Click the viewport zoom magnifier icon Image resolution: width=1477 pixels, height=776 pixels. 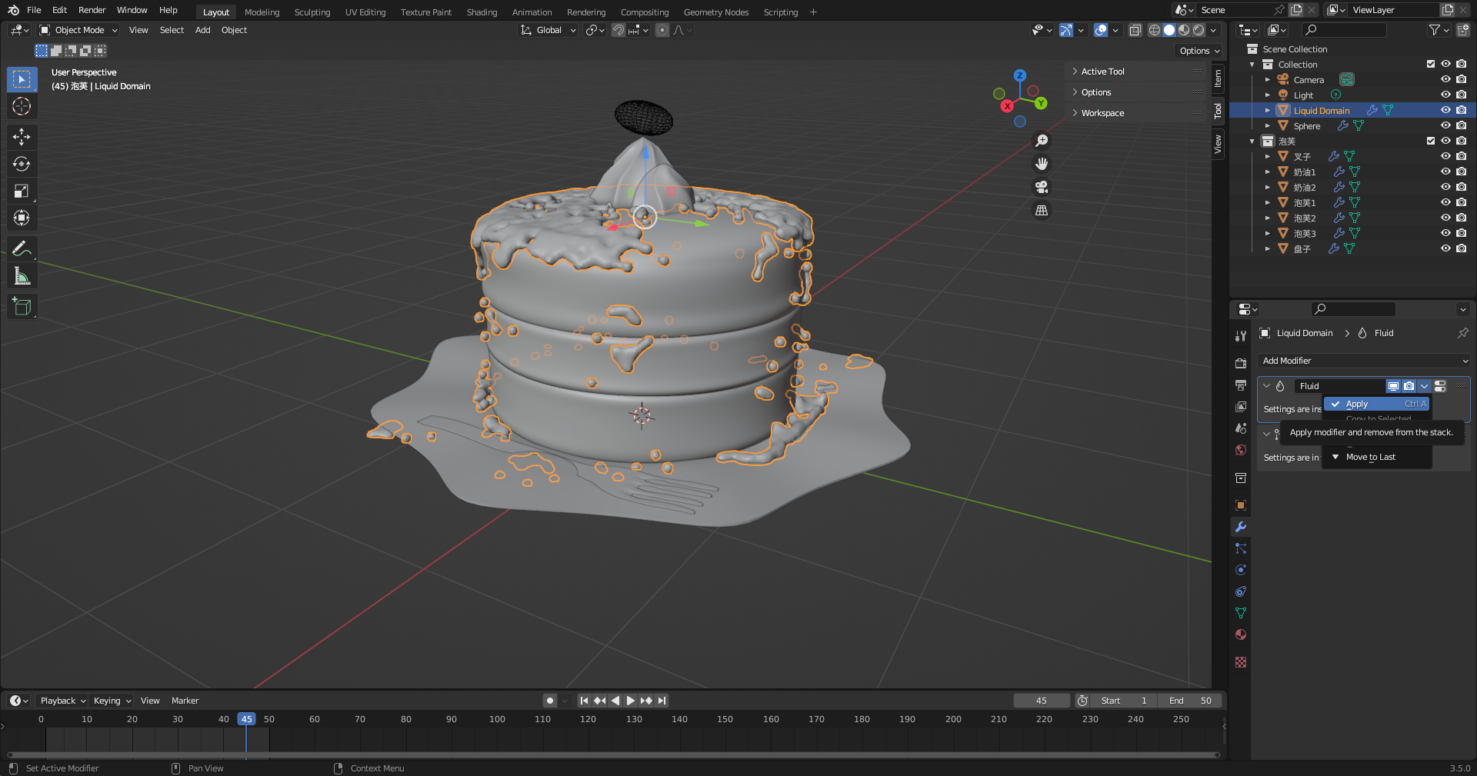click(x=1042, y=141)
